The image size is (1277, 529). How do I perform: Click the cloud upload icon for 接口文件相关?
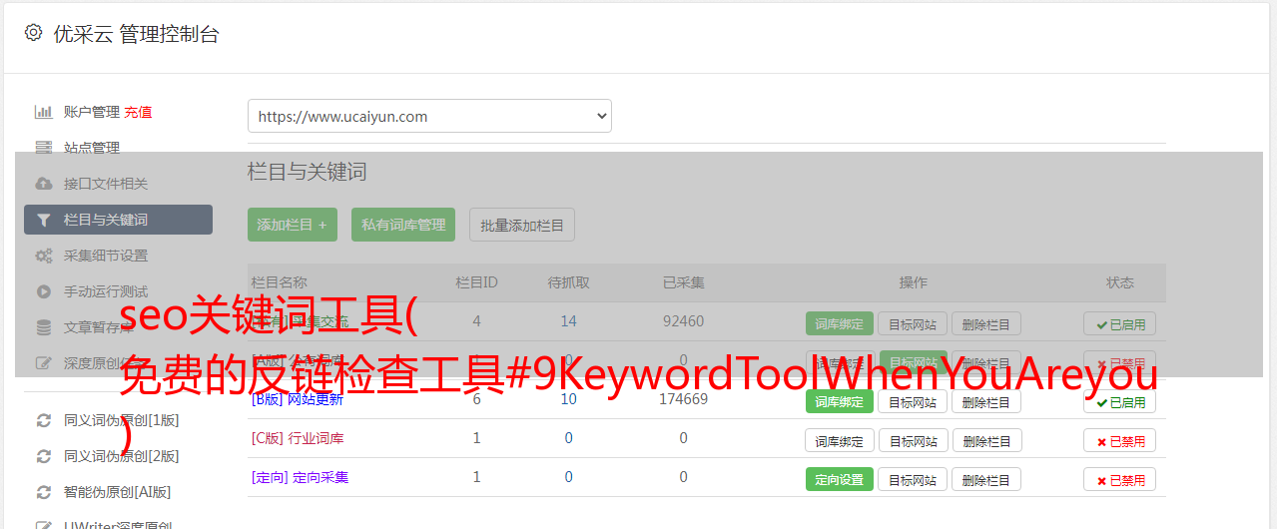click(x=43, y=184)
